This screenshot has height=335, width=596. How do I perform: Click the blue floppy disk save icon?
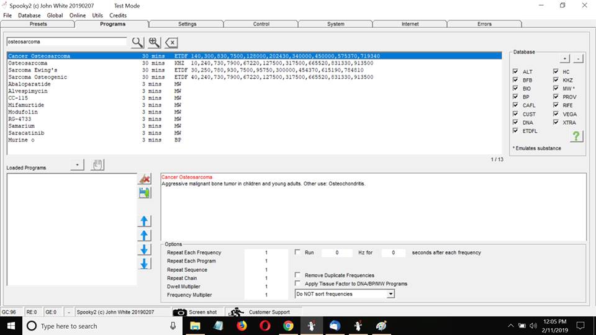[145, 193]
